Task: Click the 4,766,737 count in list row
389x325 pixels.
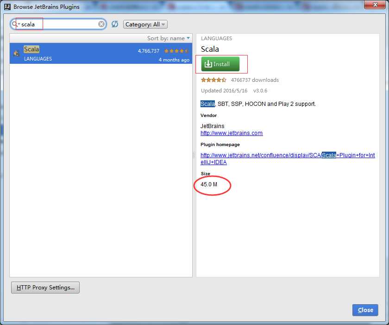Action: tap(149, 51)
